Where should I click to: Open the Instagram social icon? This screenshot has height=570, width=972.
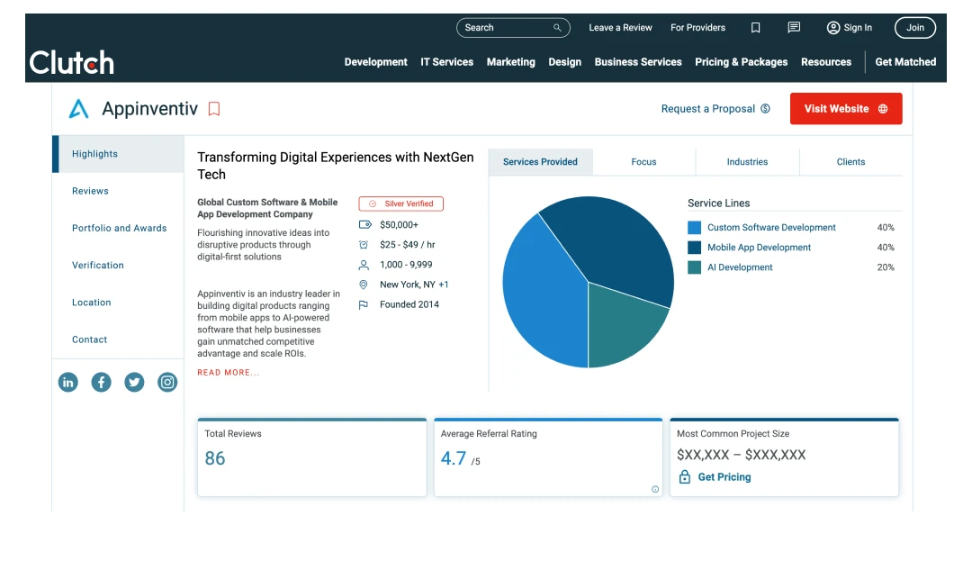167,382
